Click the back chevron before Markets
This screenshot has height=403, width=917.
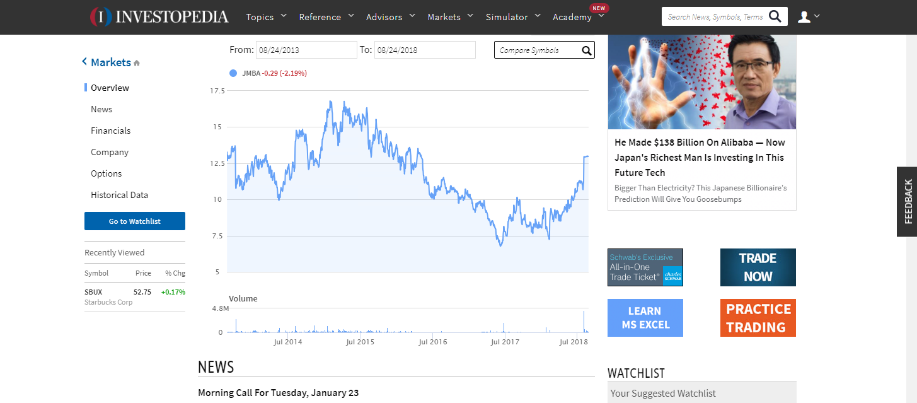pyautogui.click(x=85, y=62)
